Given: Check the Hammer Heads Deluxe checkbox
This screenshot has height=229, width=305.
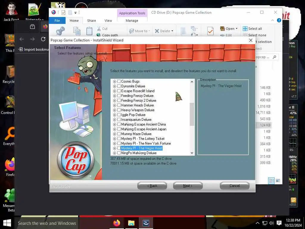Looking at the screenshot, I should [x=119, y=105].
